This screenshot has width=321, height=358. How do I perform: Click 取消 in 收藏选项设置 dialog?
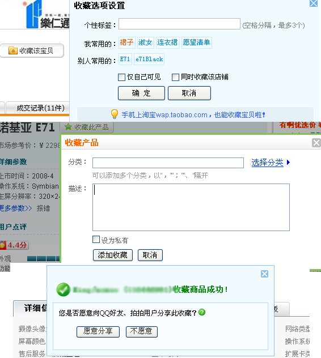pos(189,93)
